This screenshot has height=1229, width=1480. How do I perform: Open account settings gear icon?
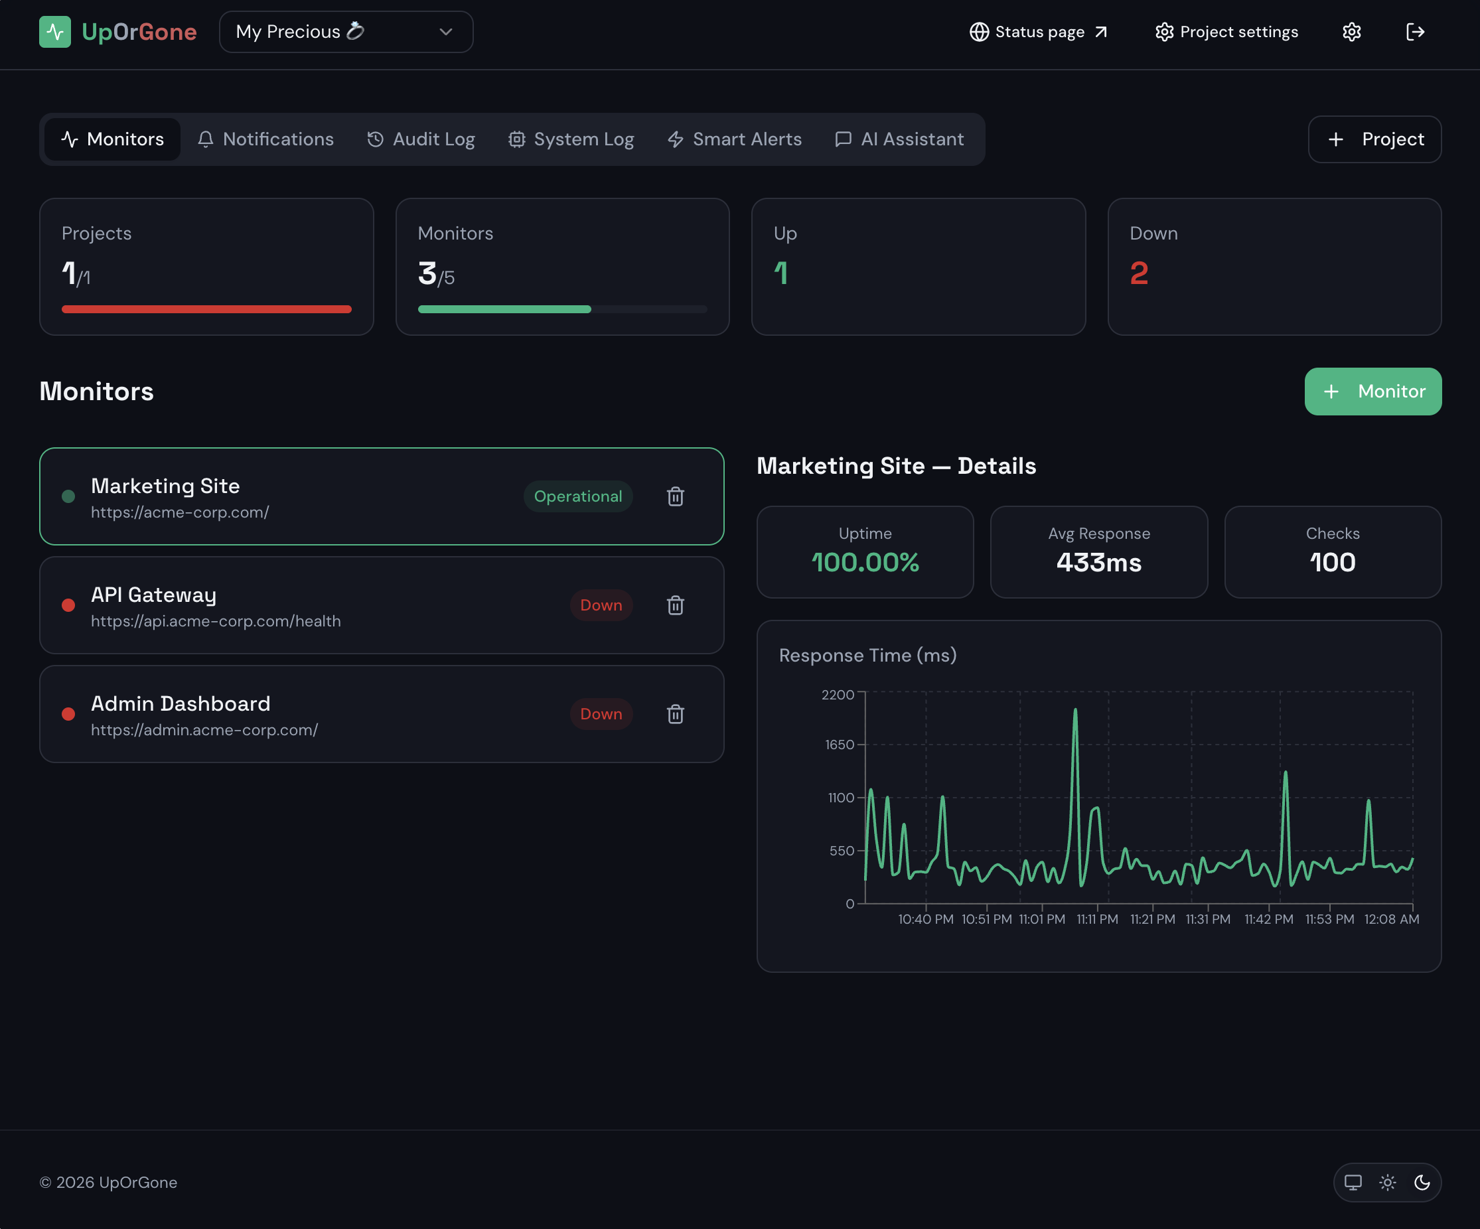1351,32
